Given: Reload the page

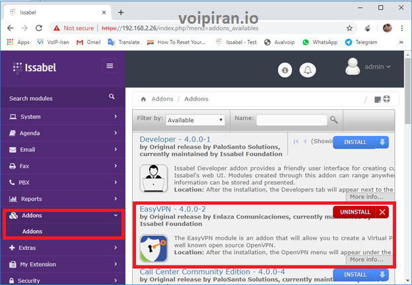Looking at the screenshot, I should point(39,28).
